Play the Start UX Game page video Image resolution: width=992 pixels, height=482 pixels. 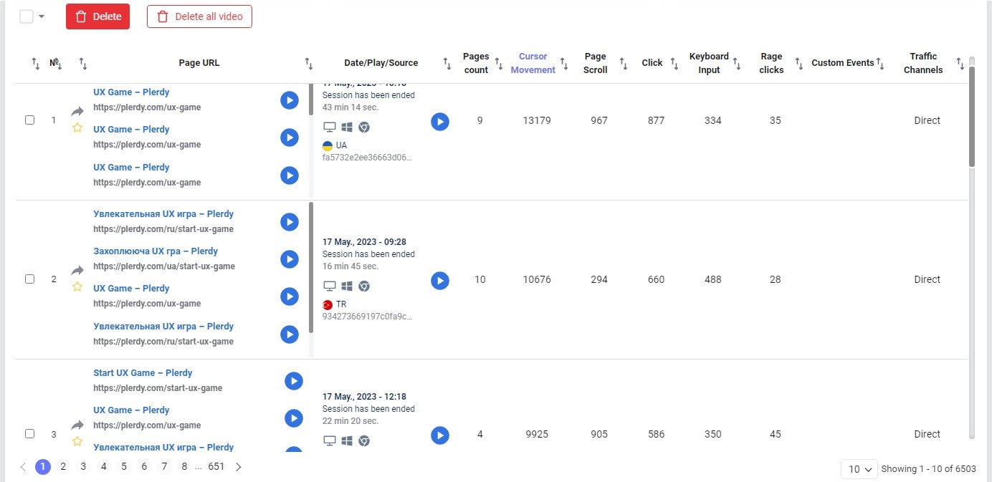[294, 380]
